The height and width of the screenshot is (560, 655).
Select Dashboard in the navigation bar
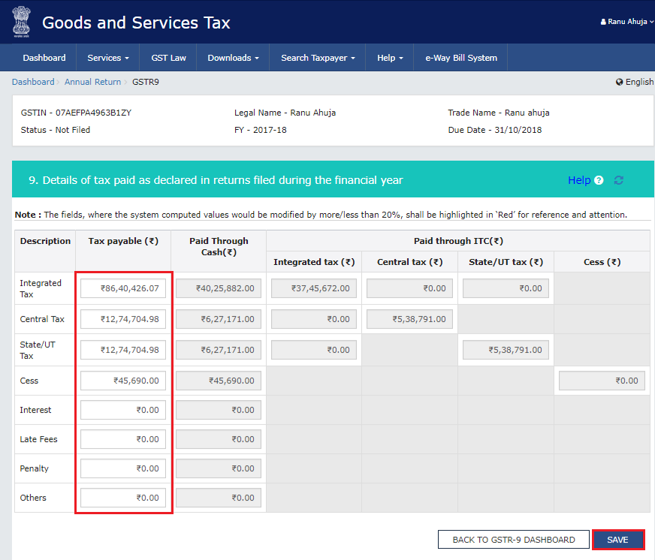point(44,57)
